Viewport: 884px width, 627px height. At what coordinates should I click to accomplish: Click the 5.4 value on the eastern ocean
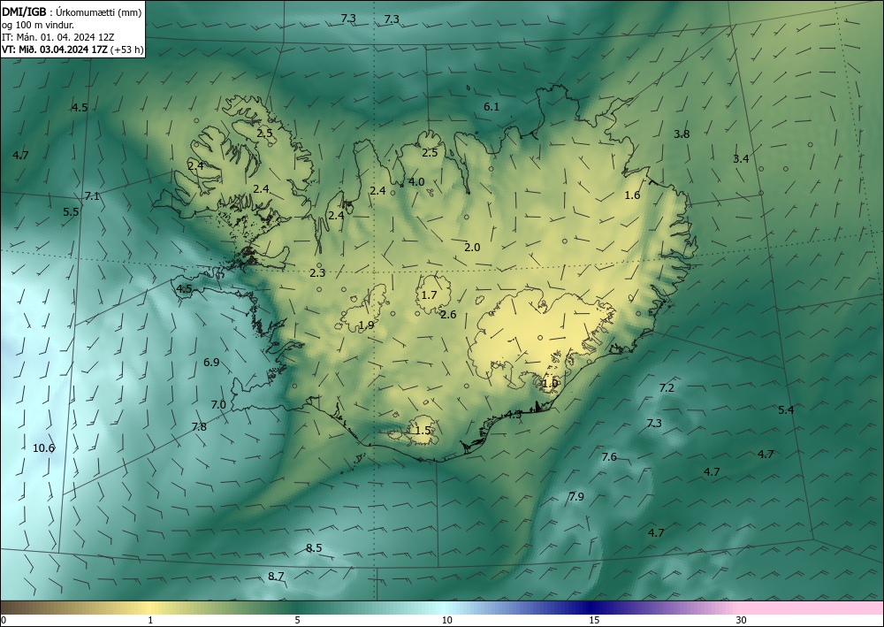pyautogui.click(x=786, y=410)
